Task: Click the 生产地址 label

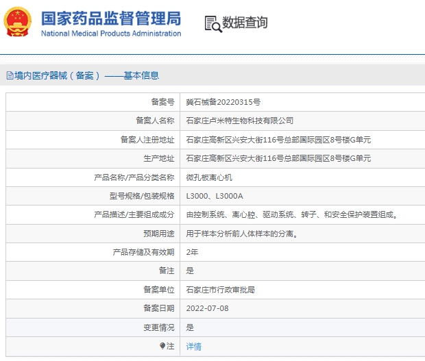Action: tap(159, 158)
